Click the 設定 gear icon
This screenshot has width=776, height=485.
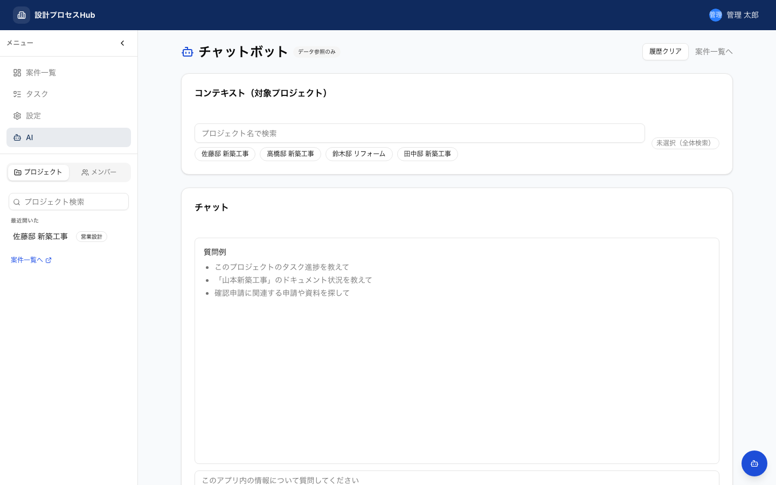coord(17,115)
